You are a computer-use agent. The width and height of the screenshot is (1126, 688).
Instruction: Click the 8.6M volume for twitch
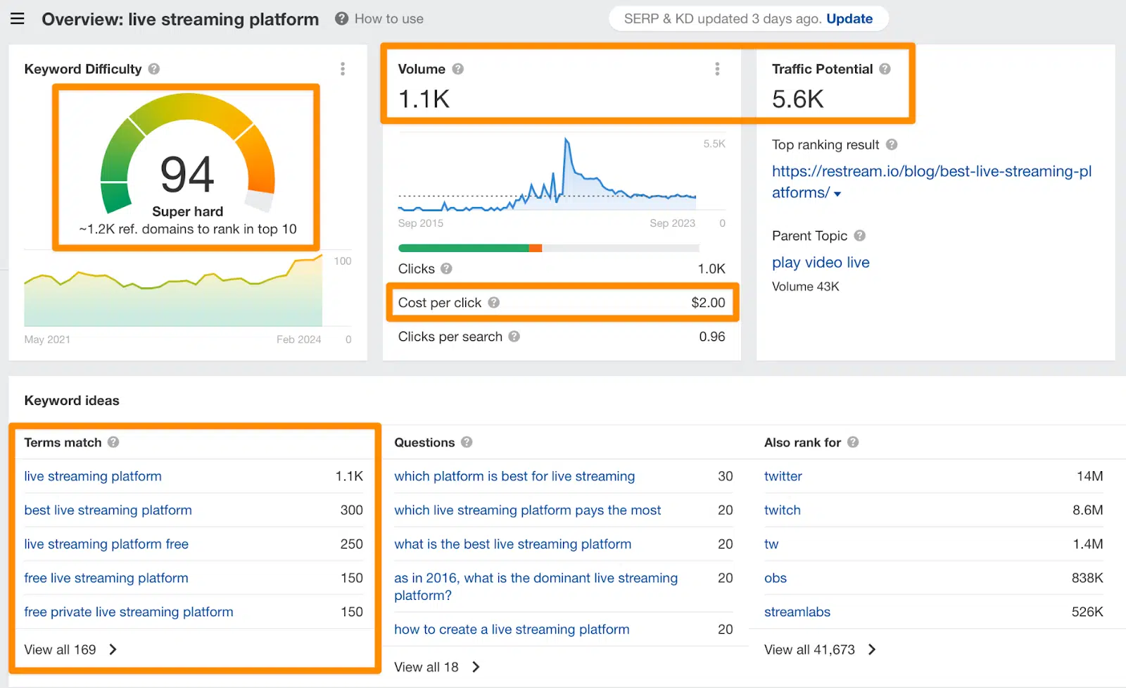pyautogui.click(x=1087, y=510)
